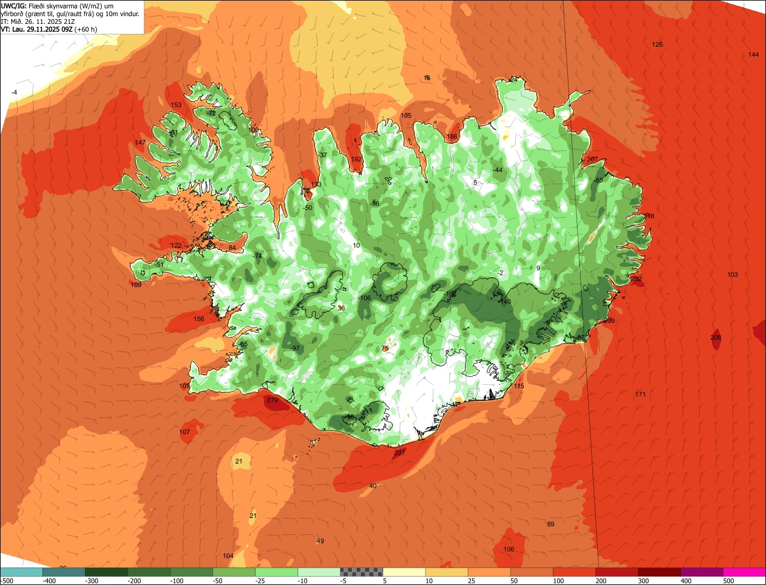Click the '-72' value in the Westfjords
The width and height of the screenshot is (766, 585).
coord(211,114)
